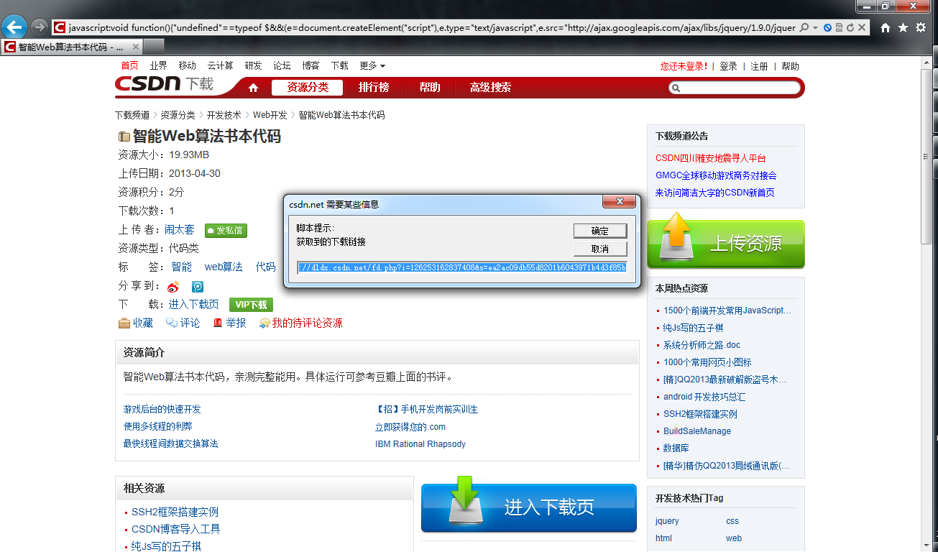This screenshot has height=552, width=938.
Task: Stop loading with the address bar X icon
Action: [861, 27]
